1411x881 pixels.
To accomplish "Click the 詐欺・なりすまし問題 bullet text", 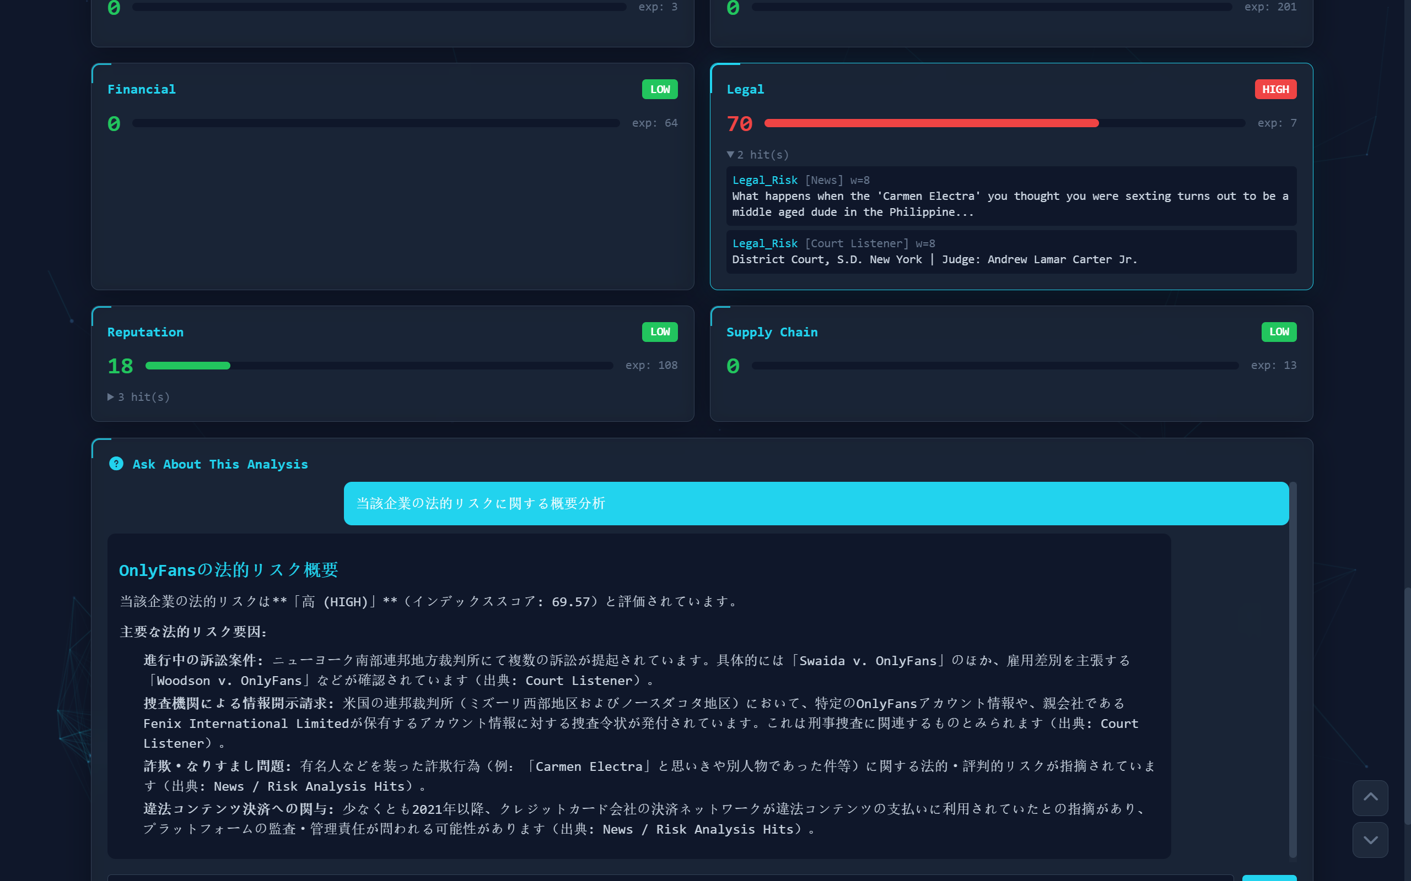I will [x=649, y=776].
